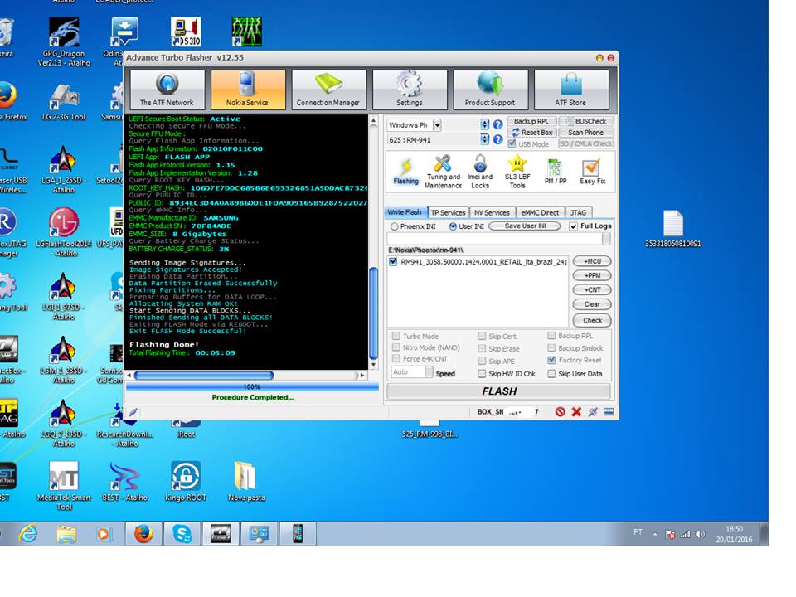Click the spinner next to 625 : RM-941

click(x=485, y=139)
